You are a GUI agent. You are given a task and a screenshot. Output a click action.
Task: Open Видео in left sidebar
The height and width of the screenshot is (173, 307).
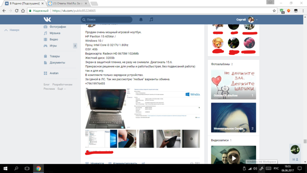(54, 40)
